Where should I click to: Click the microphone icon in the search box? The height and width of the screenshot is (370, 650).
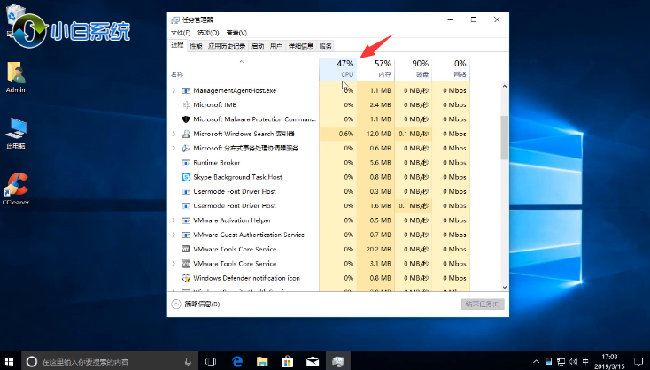(x=188, y=361)
